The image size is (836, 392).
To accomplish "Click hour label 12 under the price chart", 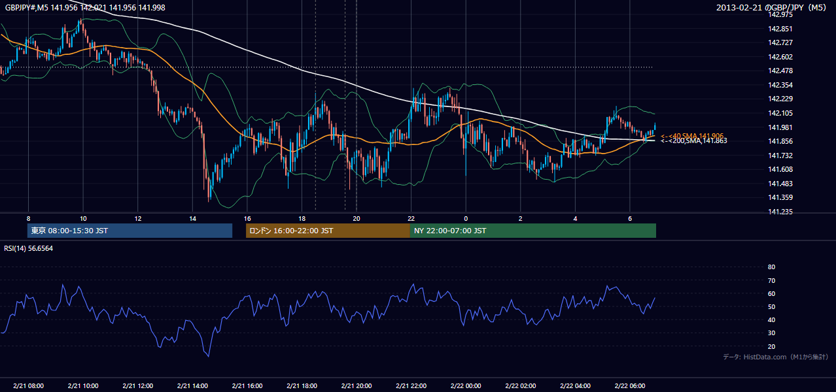I will pyautogui.click(x=138, y=218).
